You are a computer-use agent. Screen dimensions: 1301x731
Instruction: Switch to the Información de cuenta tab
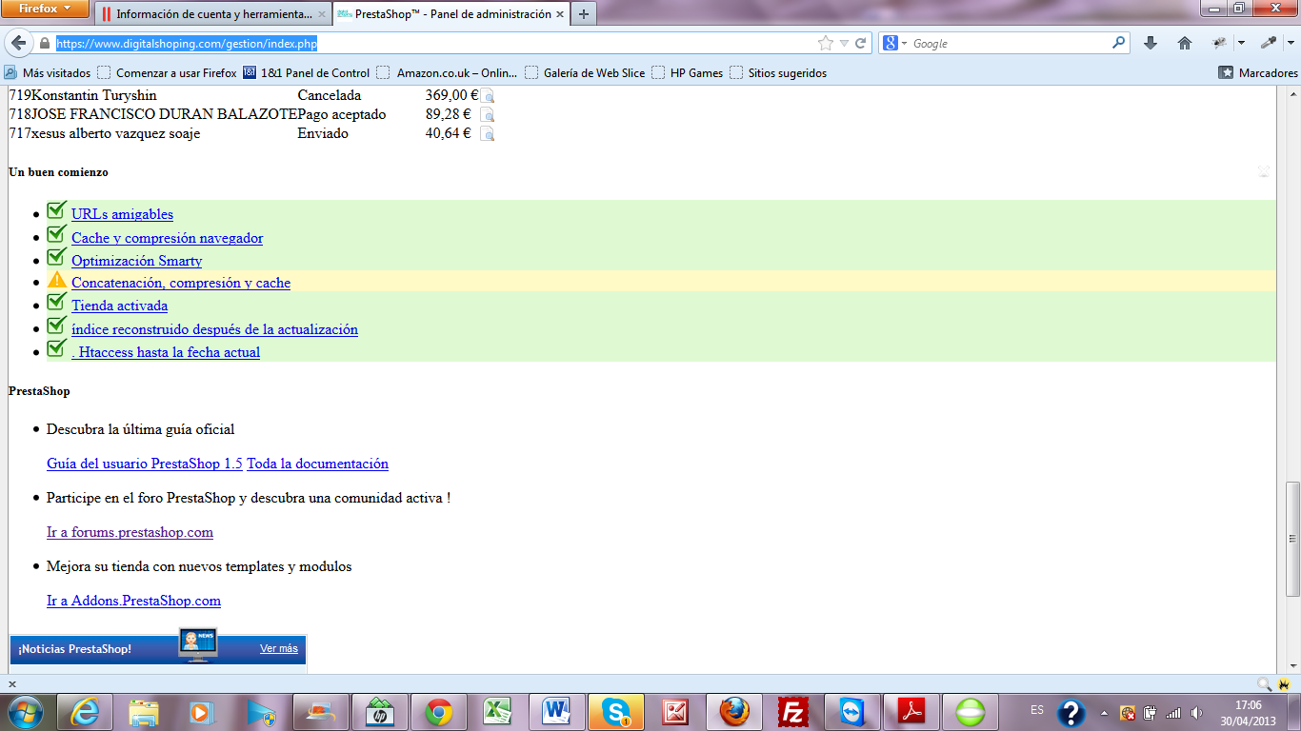(x=213, y=14)
